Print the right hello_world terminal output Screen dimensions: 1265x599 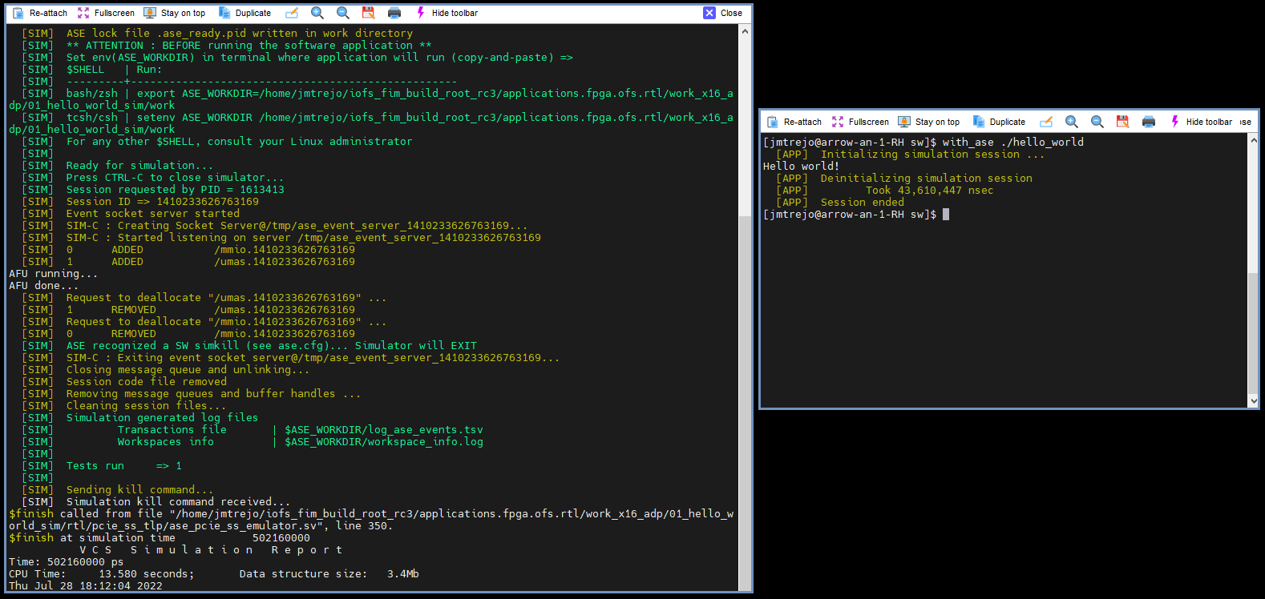1149,122
